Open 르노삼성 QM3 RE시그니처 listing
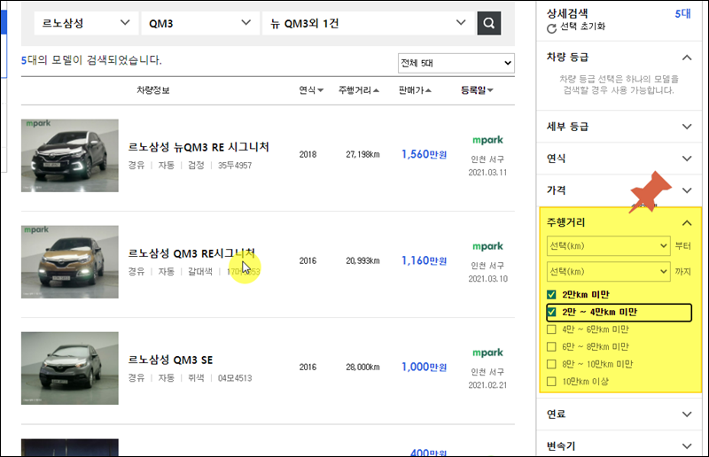The height and width of the screenshot is (457, 709). coord(191,253)
